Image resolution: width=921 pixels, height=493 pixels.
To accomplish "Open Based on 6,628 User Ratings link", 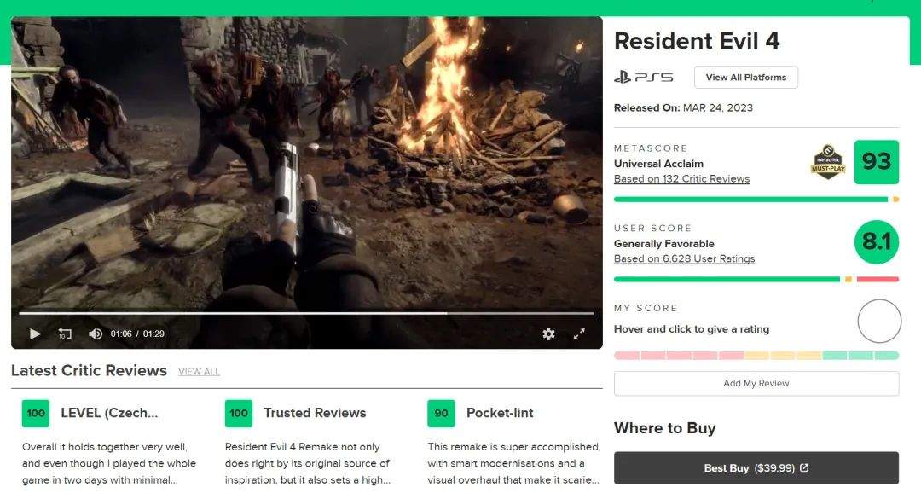I will click(684, 258).
